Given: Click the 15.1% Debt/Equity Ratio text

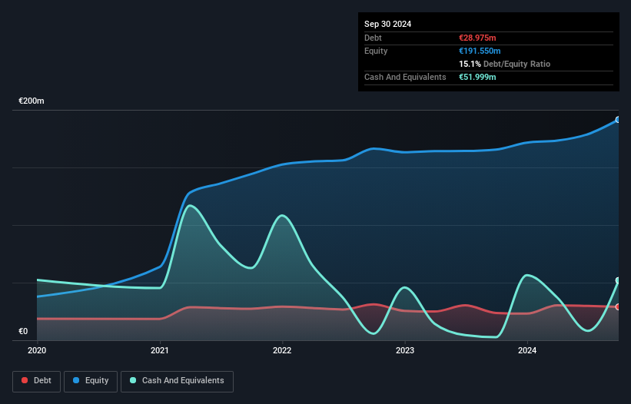Looking at the screenshot, I should click(505, 64).
